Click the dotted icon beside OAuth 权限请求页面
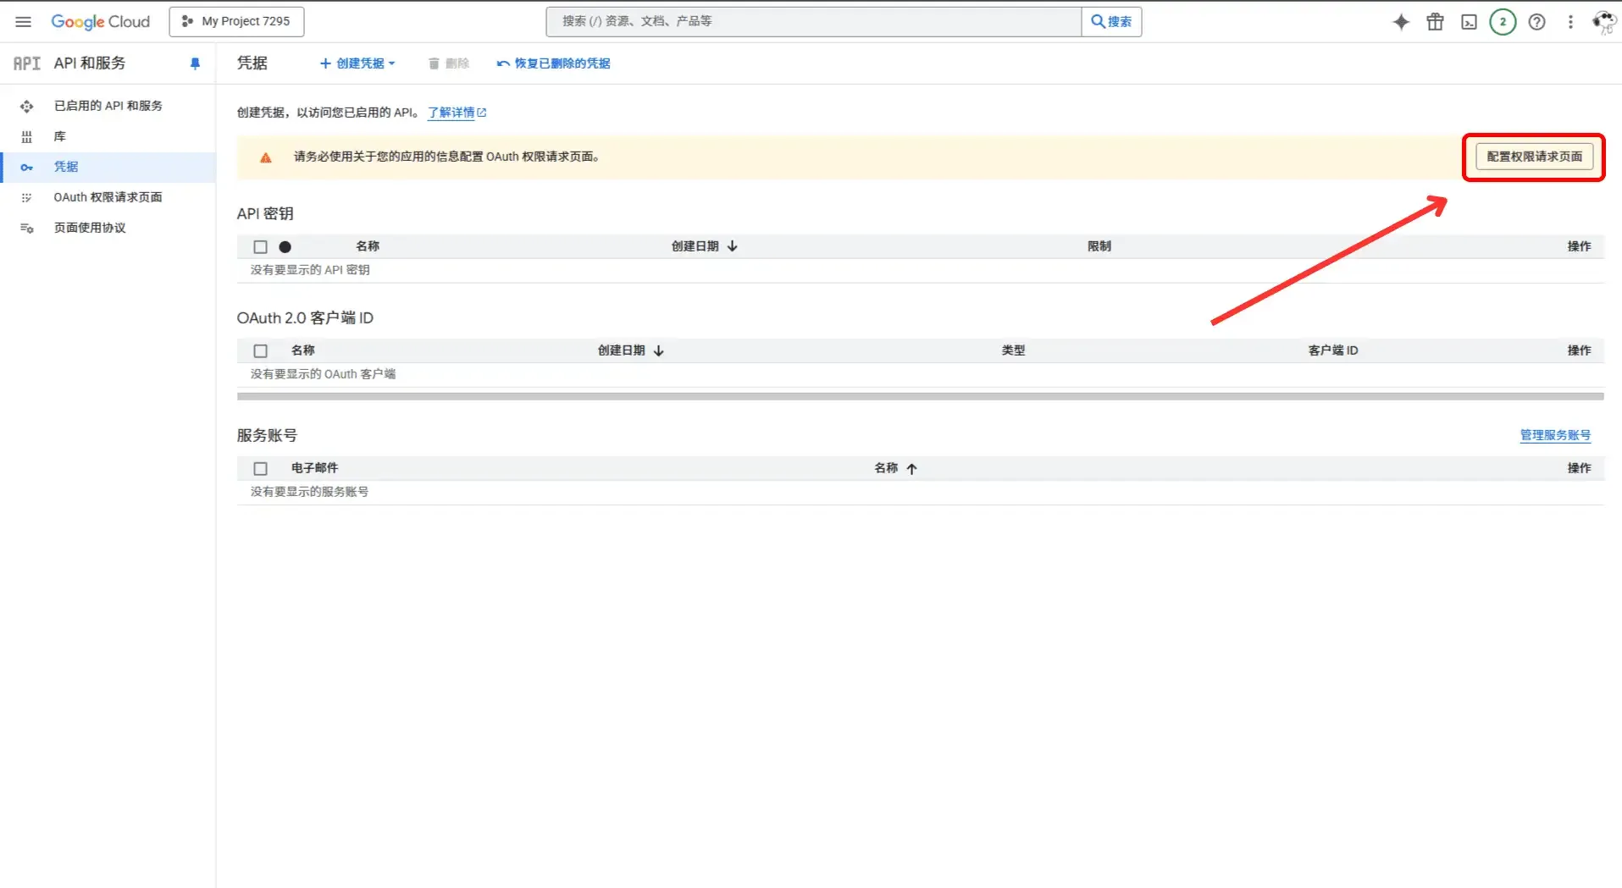 click(x=27, y=197)
